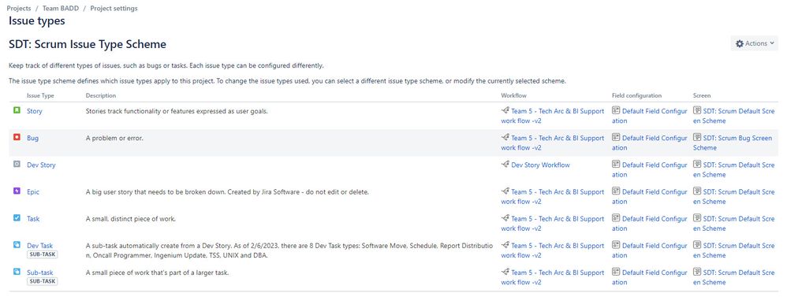The width and height of the screenshot is (787, 297).
Task: Open Epic row's Team 5 workflow link
Action: click(553, 197)
